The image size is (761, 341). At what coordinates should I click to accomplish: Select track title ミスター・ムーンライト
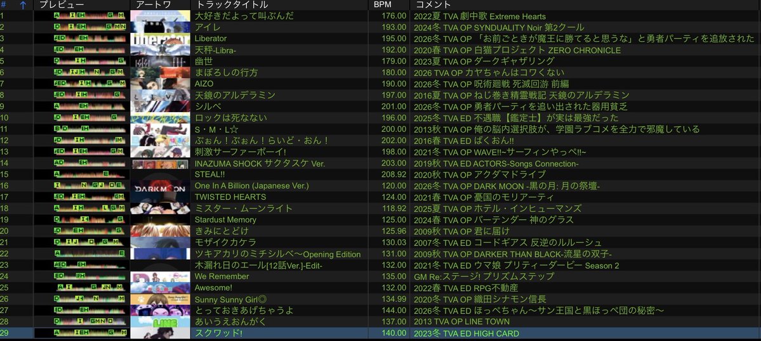[x=244, y=209]
